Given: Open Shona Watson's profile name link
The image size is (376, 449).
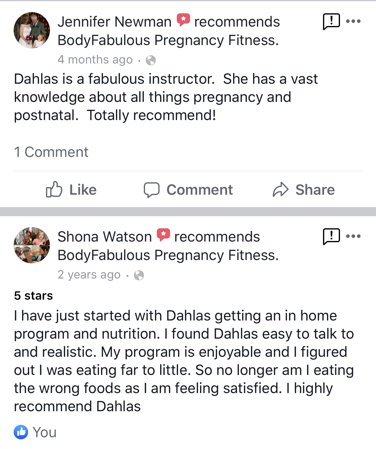Looking at the screenshot, I should tap(104, 237).
